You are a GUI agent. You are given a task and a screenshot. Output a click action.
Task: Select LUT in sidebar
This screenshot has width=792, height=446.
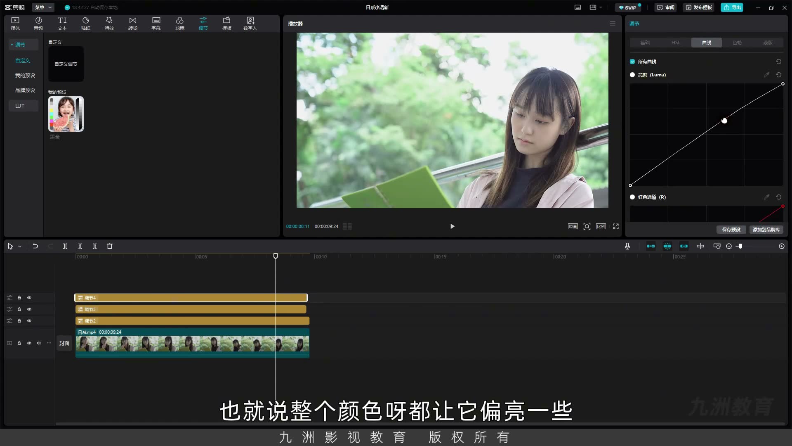24,106
